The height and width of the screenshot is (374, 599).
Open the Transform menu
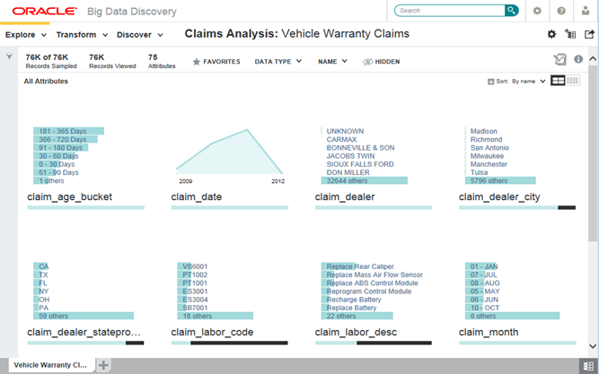82,35
